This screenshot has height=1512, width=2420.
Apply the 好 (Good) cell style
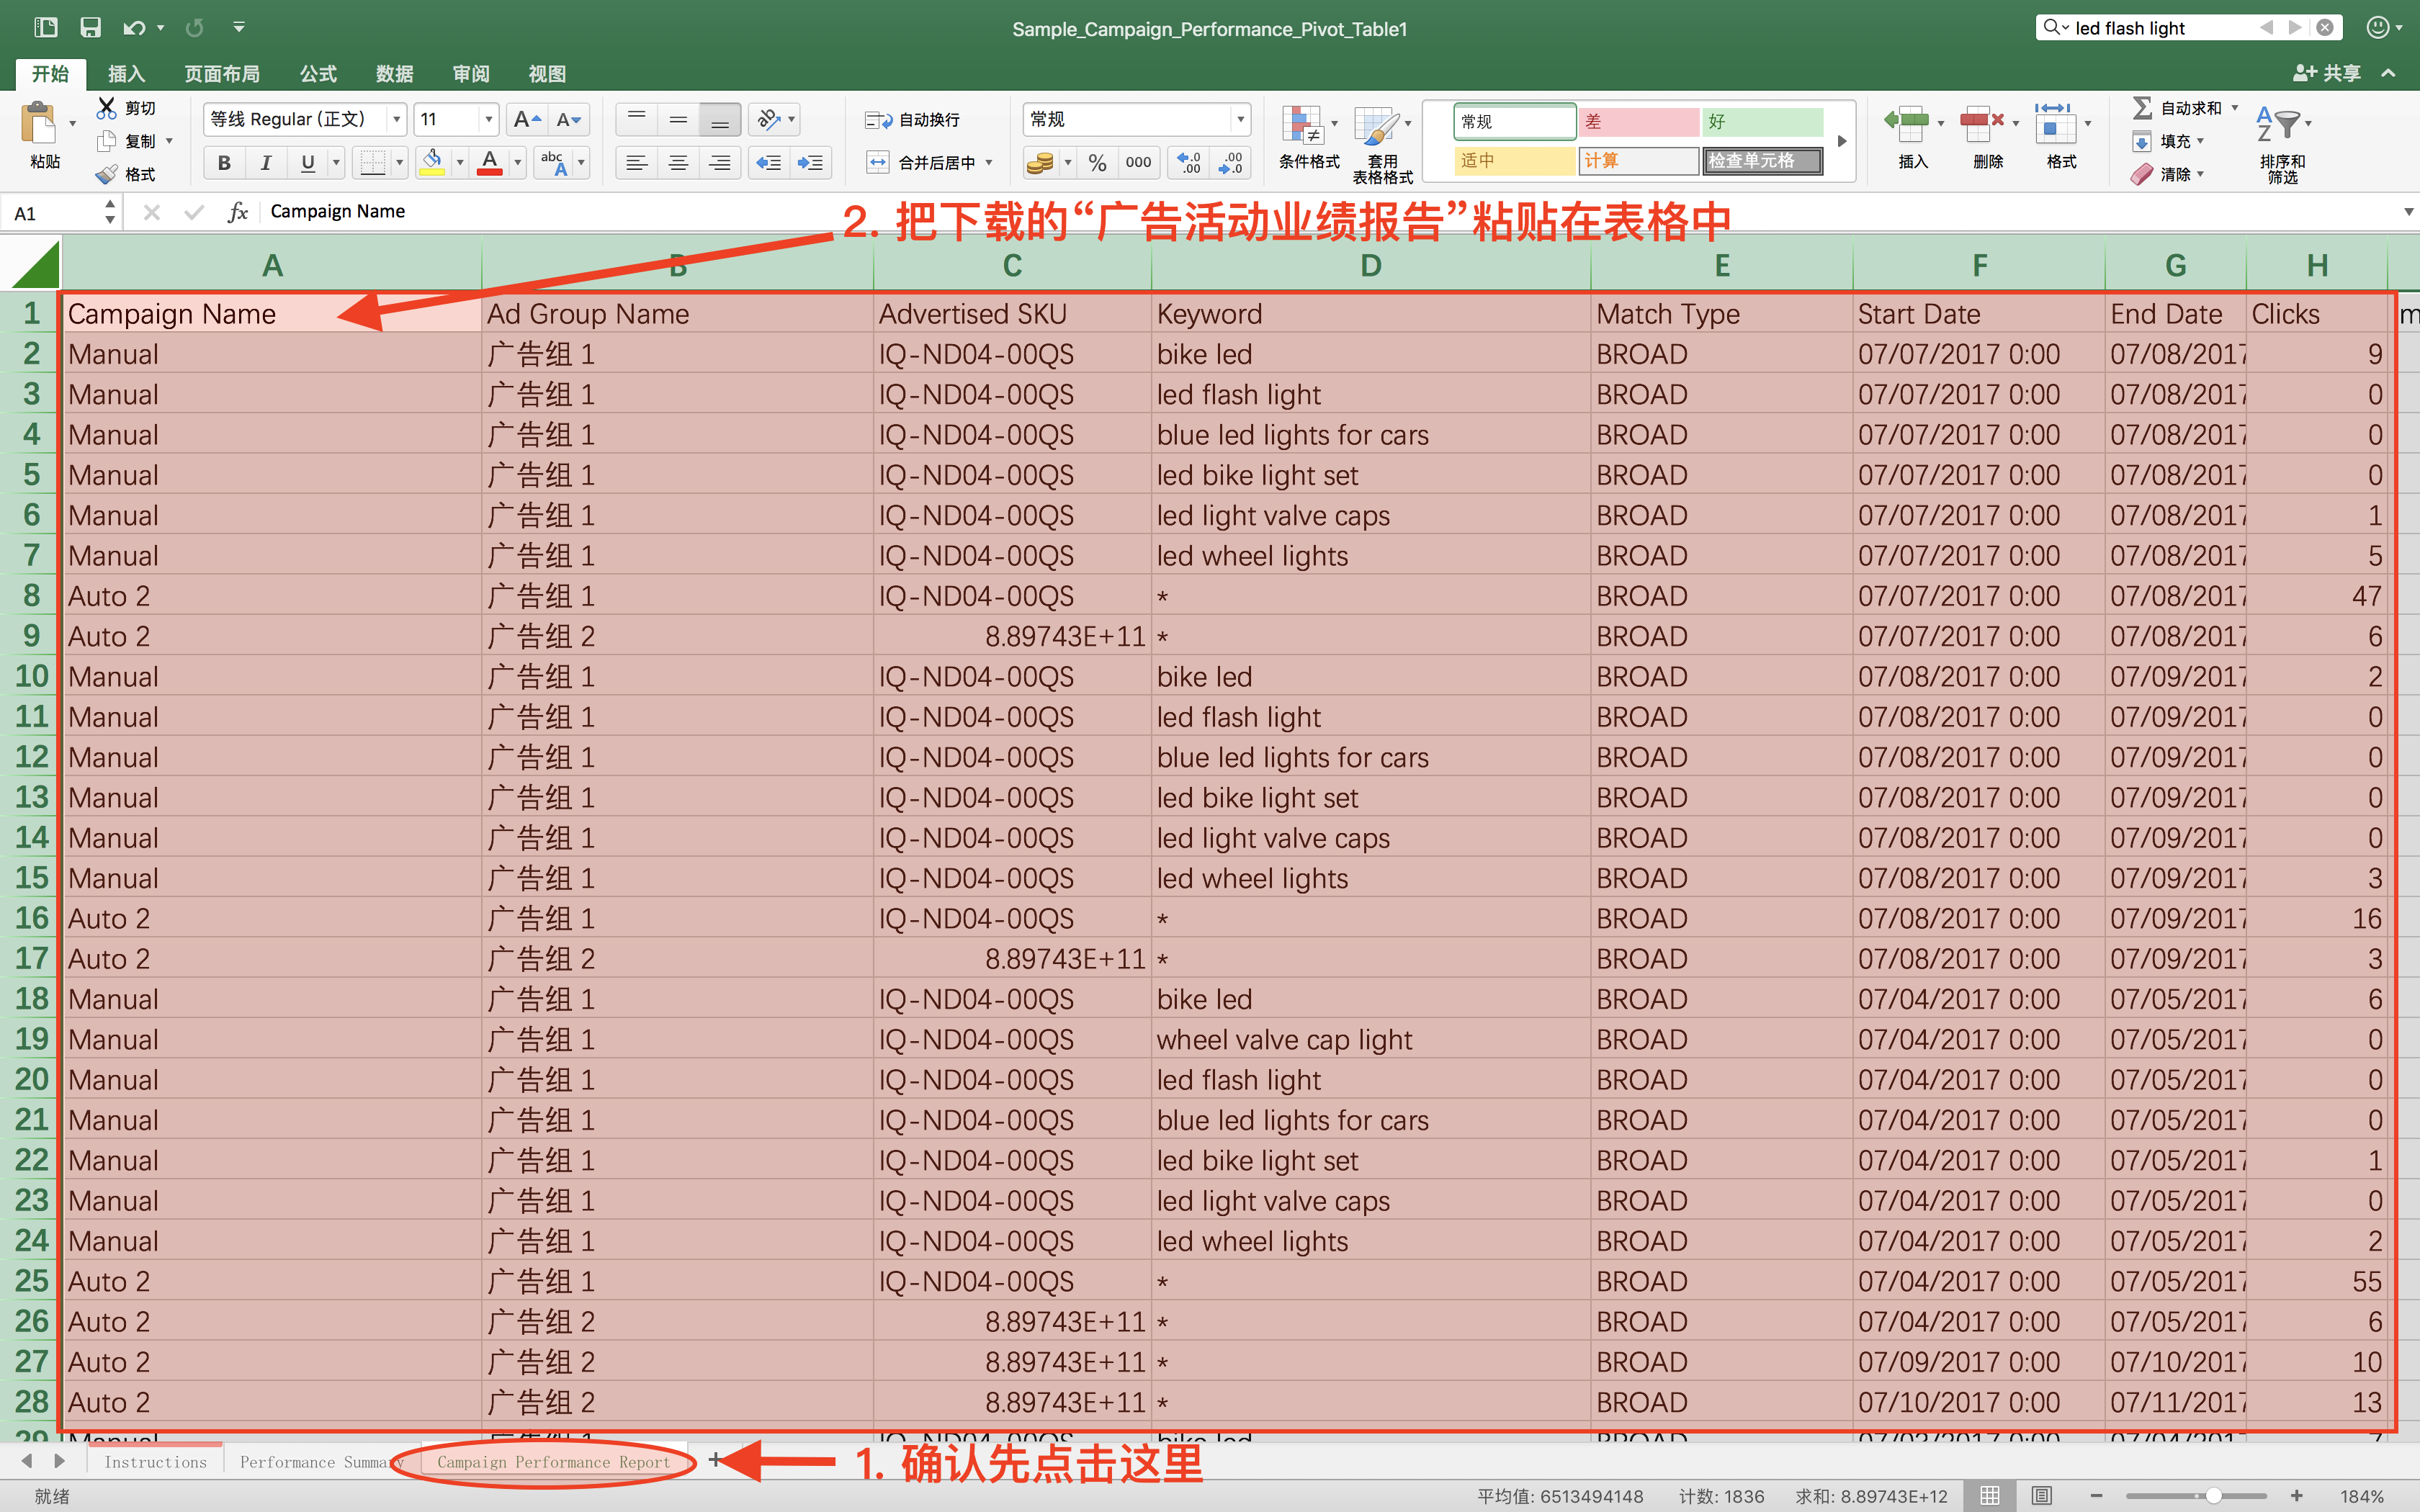pyautogui.click(x=1763, y=122)
